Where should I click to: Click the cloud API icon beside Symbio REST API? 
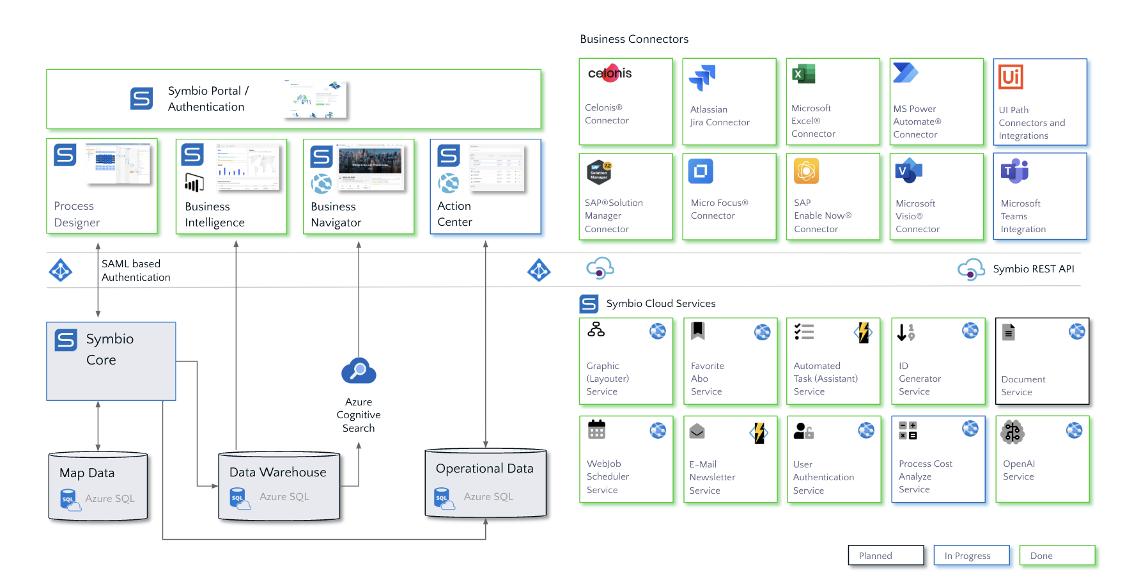click(971, 269)
